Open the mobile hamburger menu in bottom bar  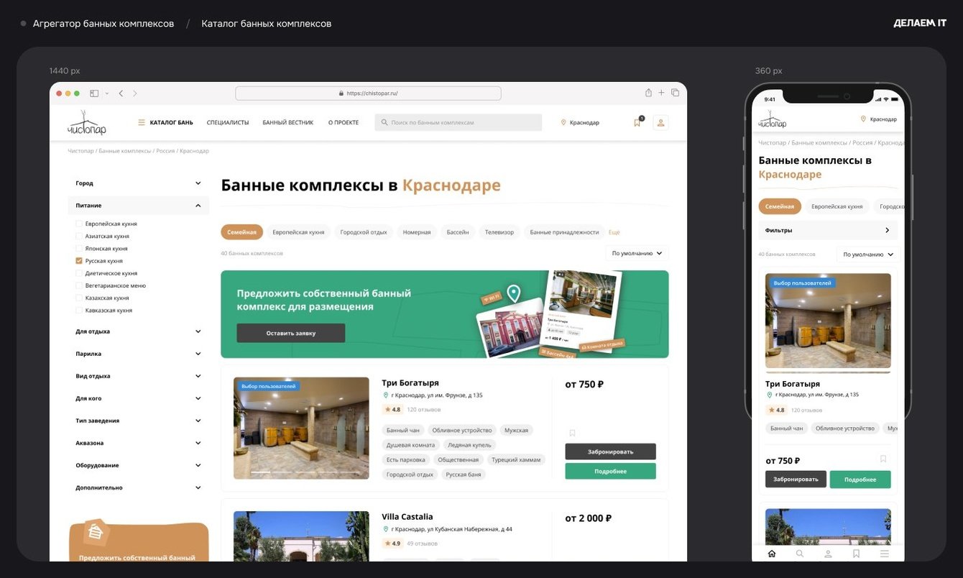pos(885,554)
